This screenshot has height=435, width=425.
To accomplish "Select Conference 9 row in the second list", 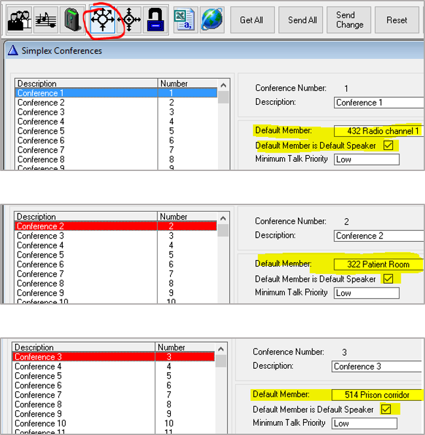I will click(115, 293).
